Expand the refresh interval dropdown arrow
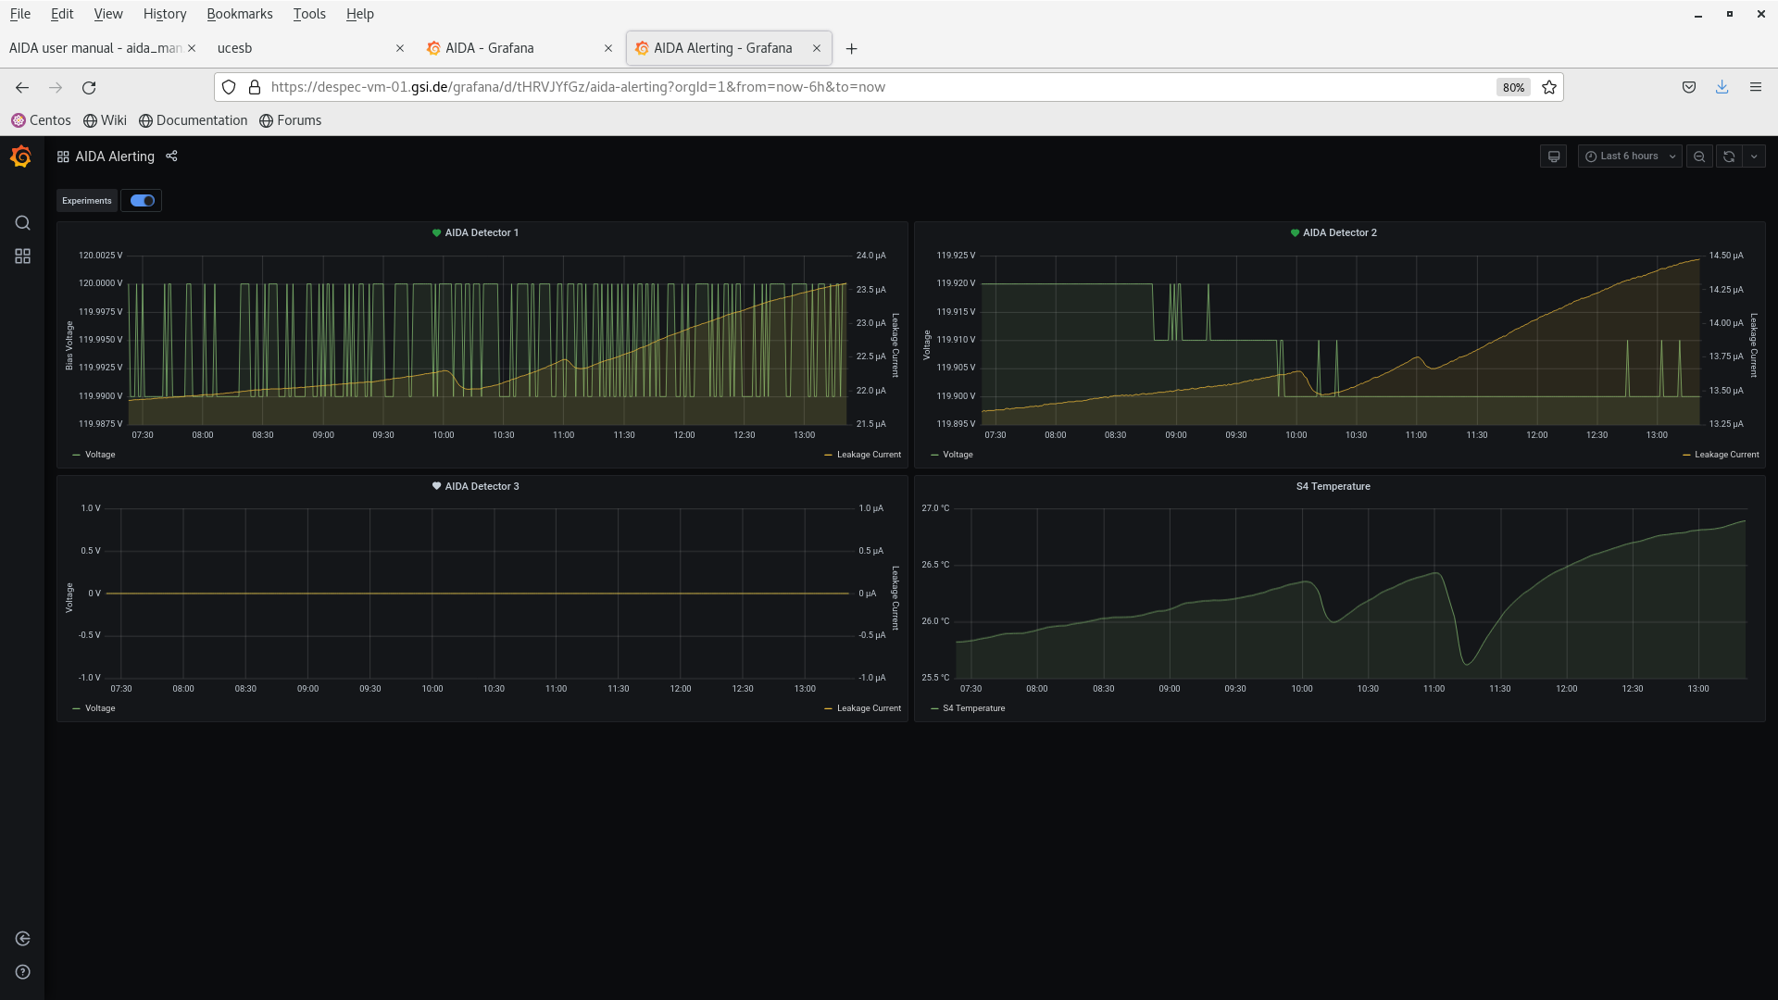This screenshot has width=1778, height=1000. click(1754, 156)
